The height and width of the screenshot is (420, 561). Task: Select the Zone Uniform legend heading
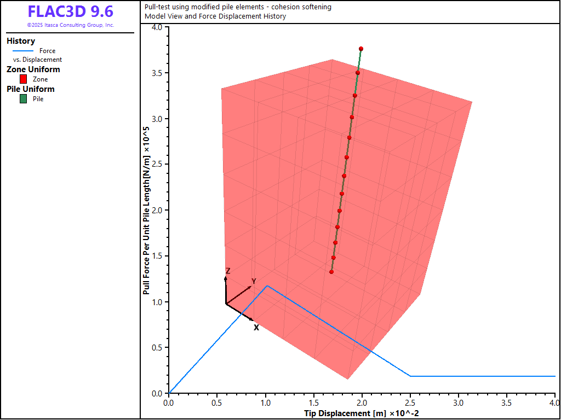33,69
